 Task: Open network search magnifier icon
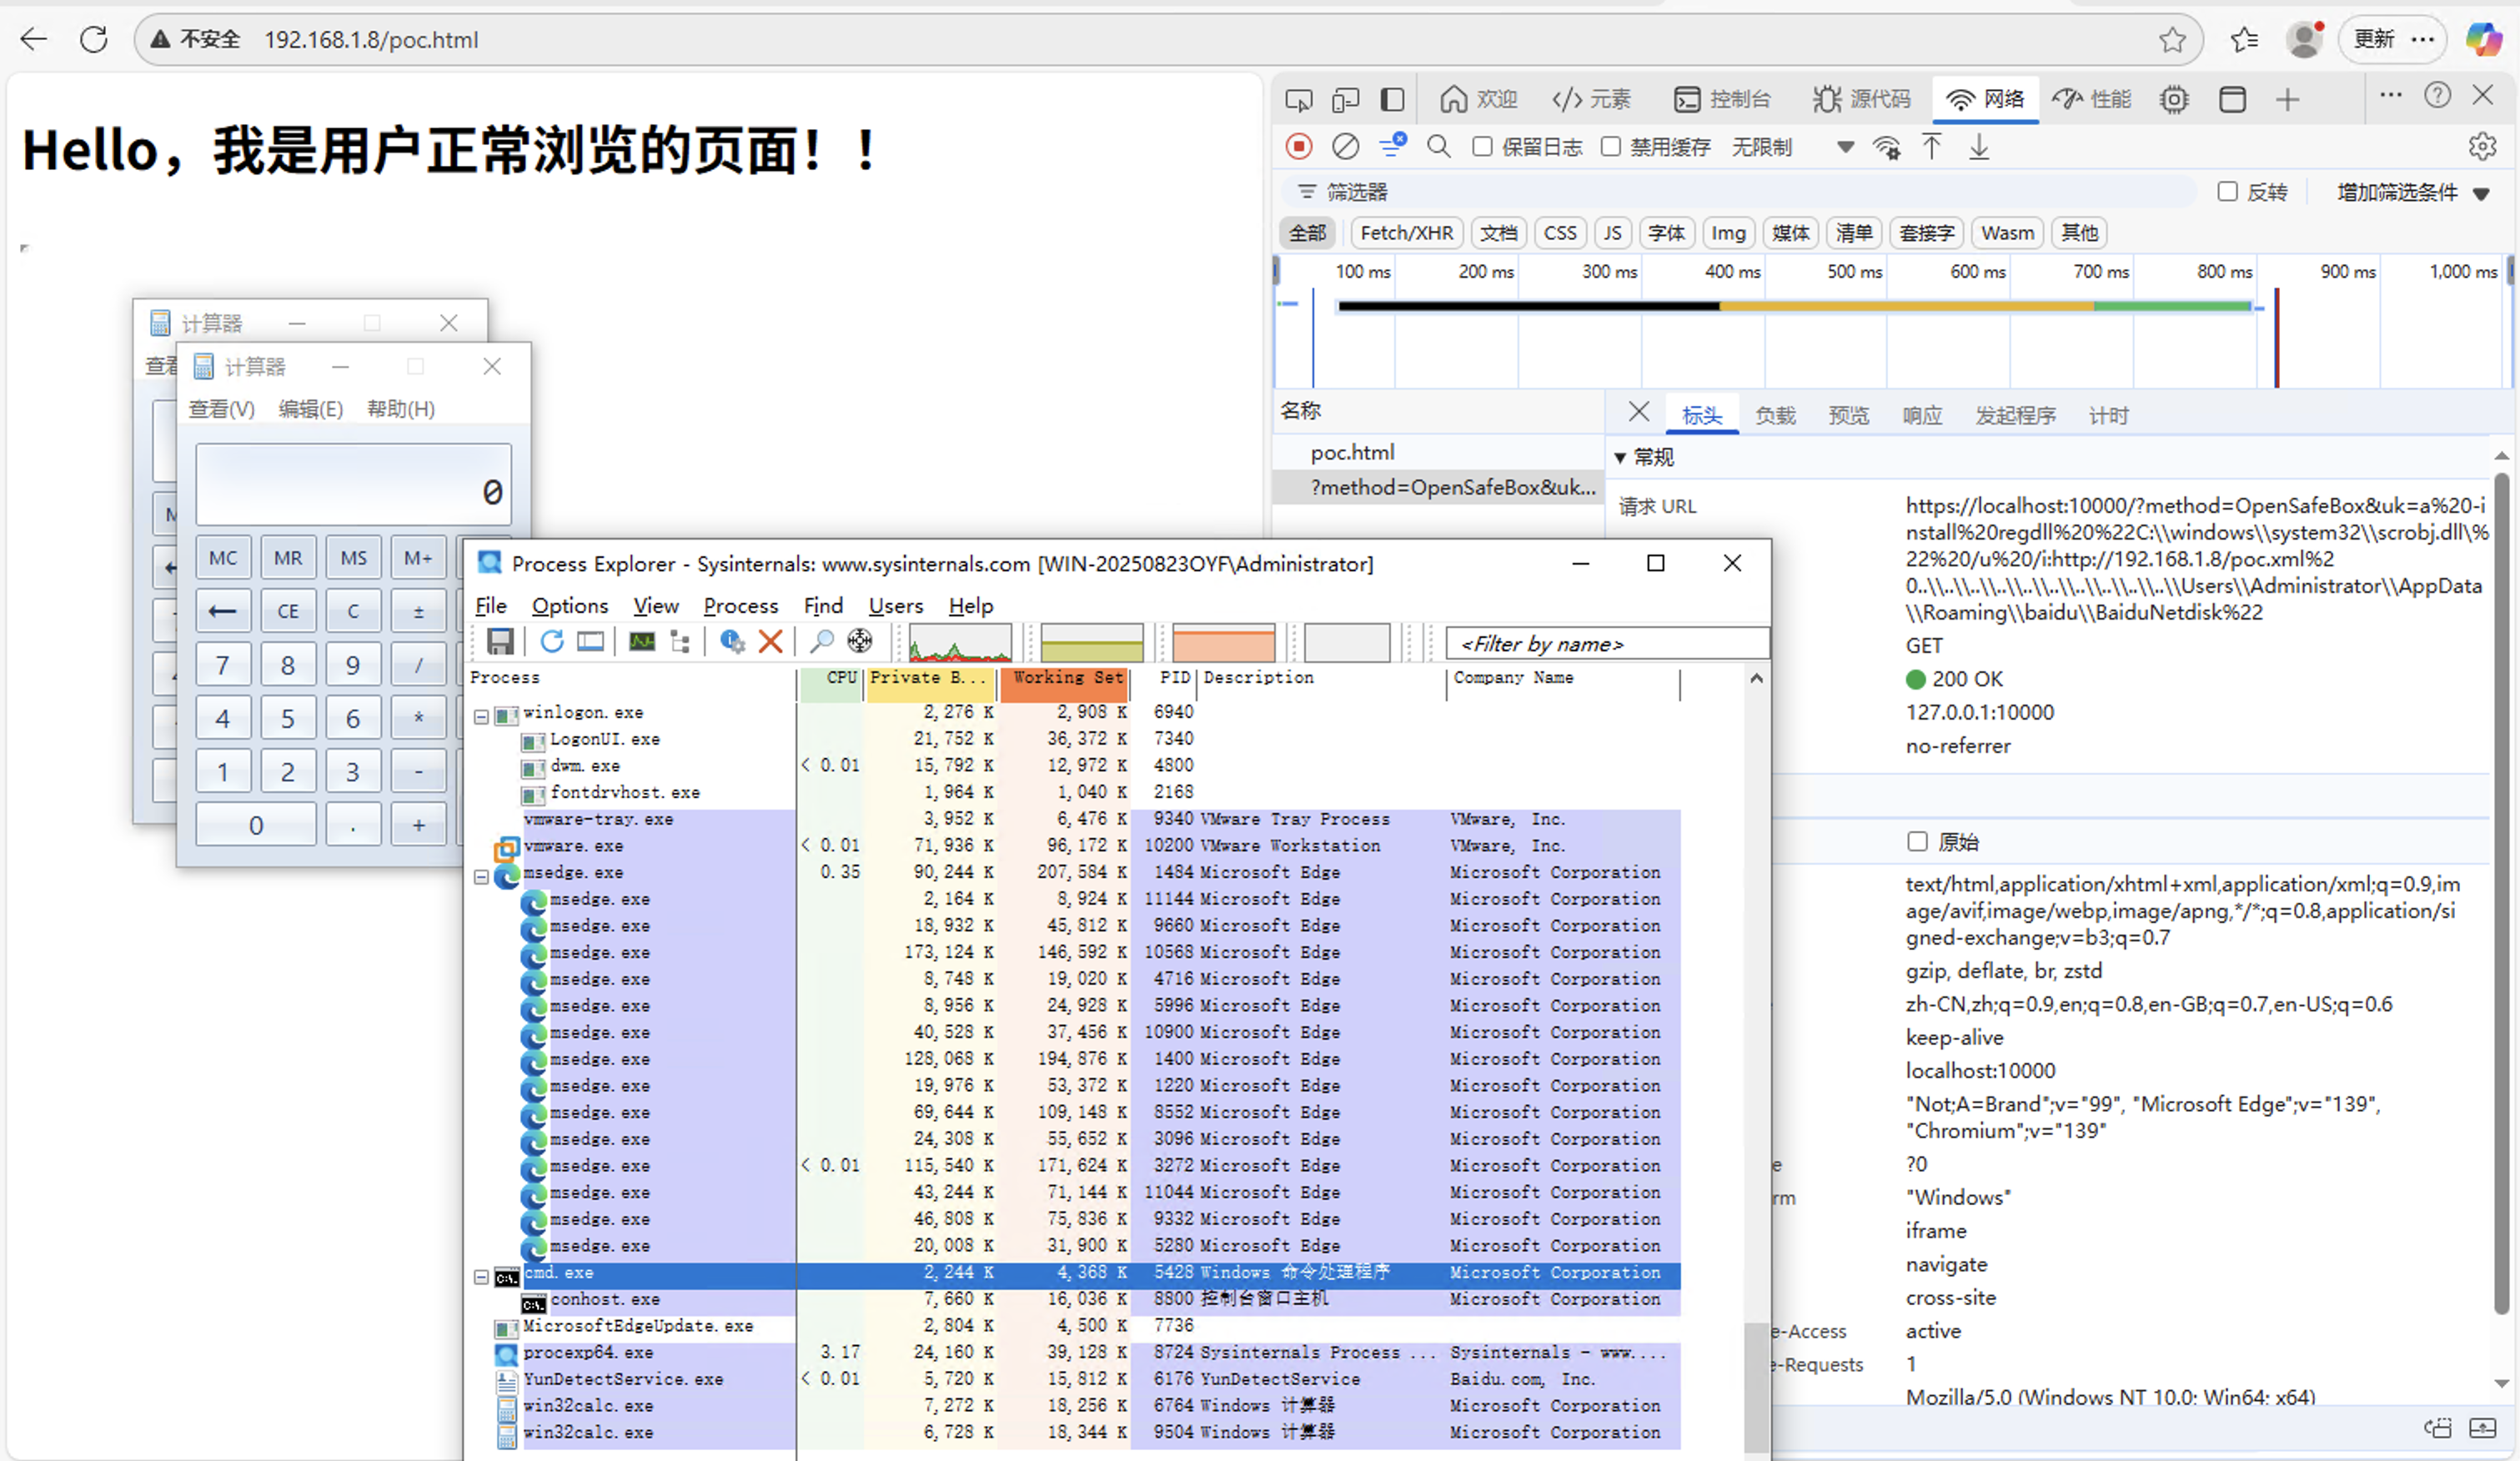1438,147
